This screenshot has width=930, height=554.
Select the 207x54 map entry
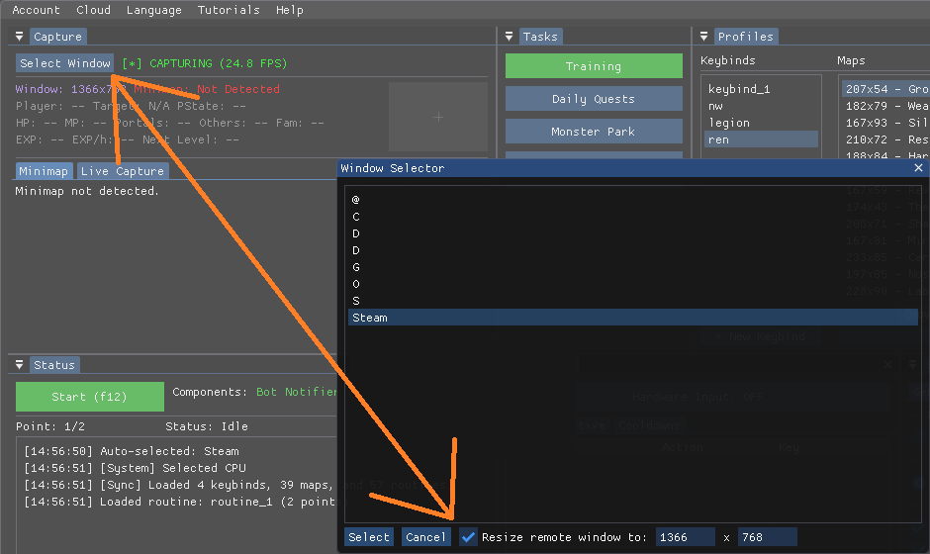point(884,89)
